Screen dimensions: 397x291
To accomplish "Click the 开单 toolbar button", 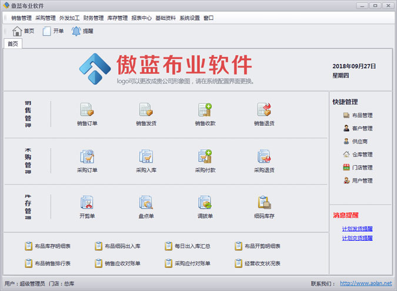I will pos(53,31).
